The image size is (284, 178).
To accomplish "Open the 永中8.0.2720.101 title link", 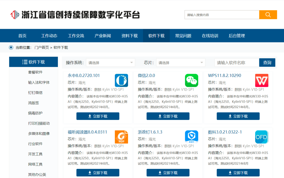I will pyautogui.click(x=84, y=76).
